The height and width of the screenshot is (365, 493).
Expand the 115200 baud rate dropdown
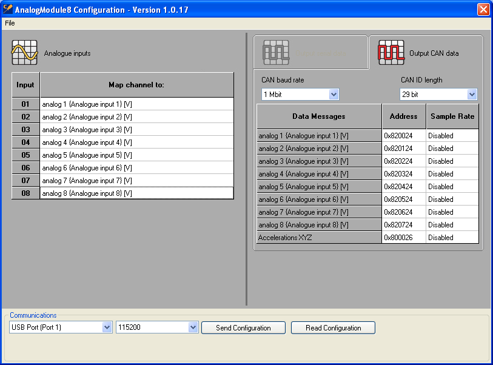pyautogui.click(x=193, y=327)
